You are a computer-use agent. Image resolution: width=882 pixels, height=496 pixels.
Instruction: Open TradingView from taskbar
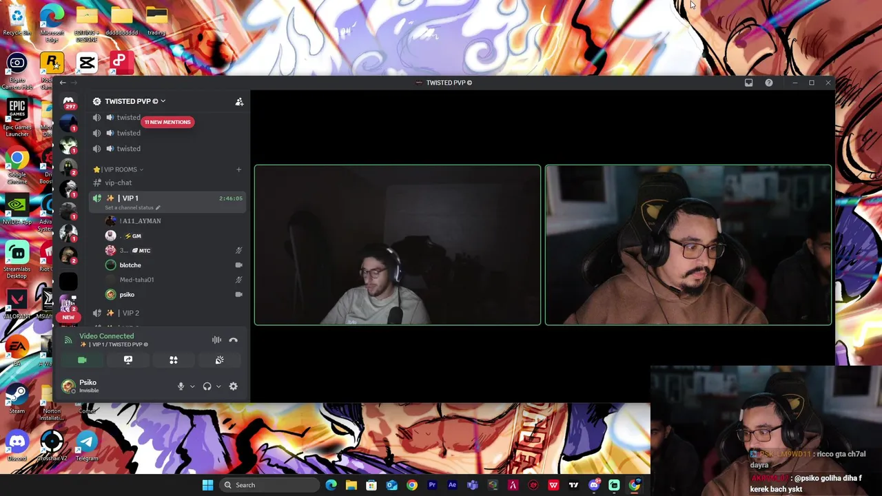click(573, 485)
